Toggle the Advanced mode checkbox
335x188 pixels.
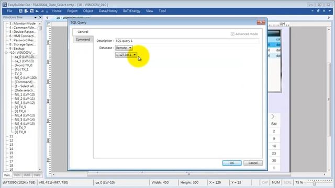232,34
